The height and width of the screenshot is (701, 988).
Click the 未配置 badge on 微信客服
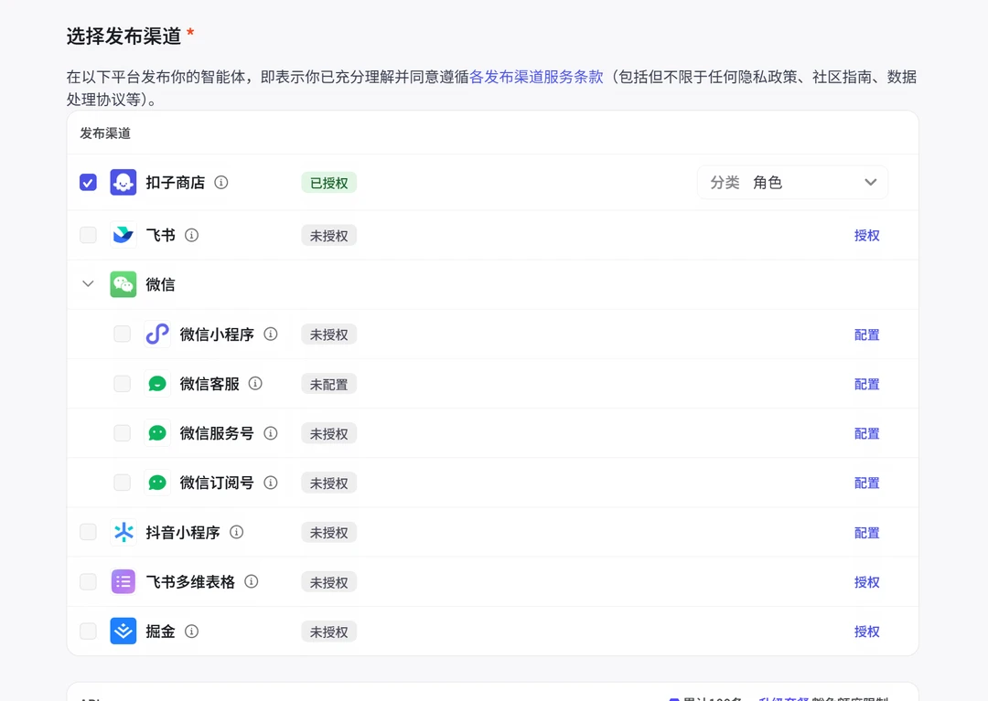pyautogui.click(x=329, y=384)
